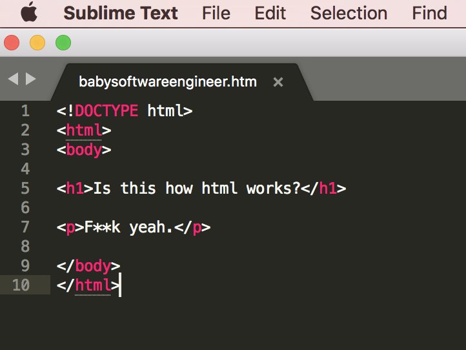Open the Find menu
This screenshot has height=350, width=466.
point(429,13)
